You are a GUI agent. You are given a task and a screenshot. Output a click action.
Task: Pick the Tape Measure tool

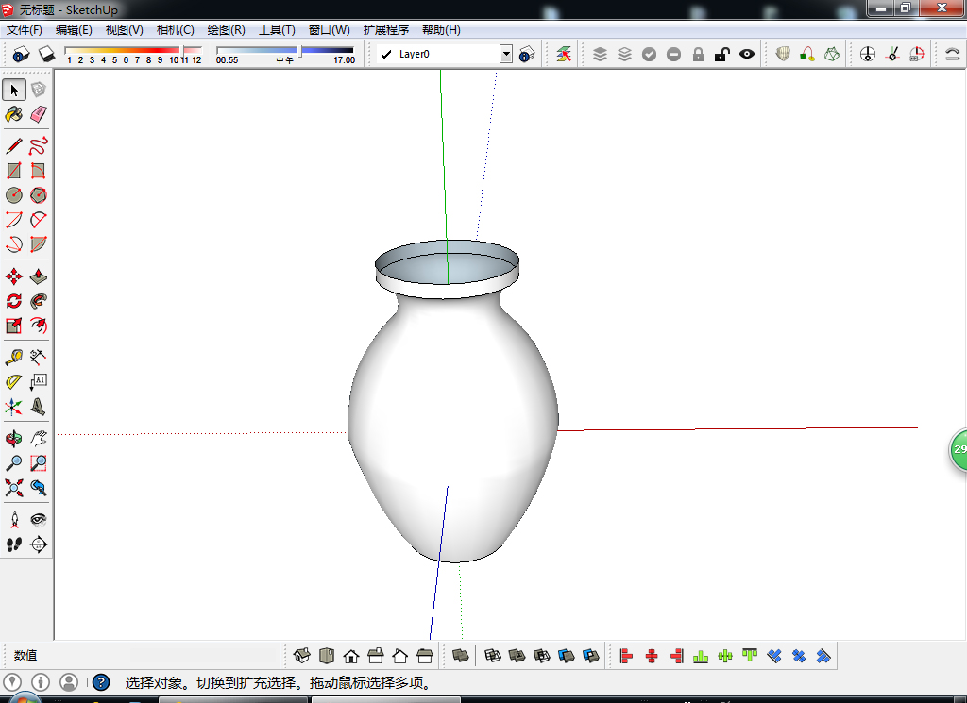(x=14, y=358)
